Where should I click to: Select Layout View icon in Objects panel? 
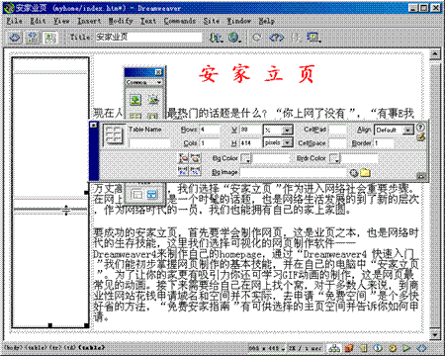(152, 195)
